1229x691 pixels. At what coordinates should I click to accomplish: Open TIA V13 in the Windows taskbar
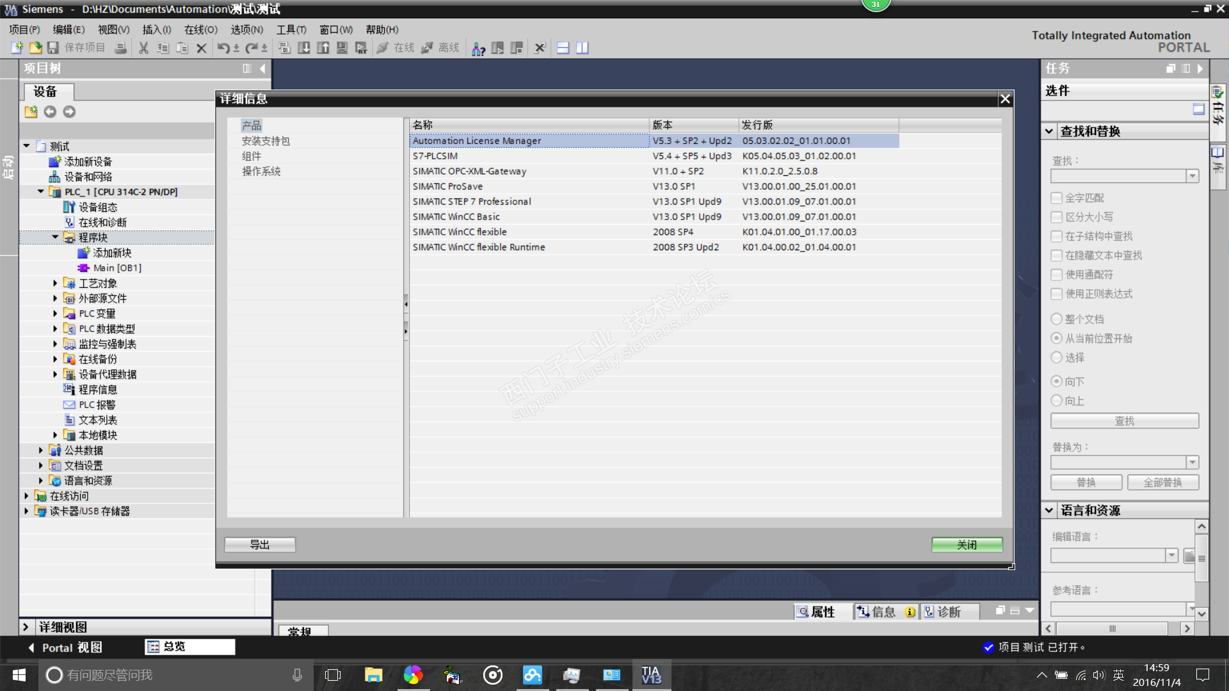pyautogui.click(x=651, y=675)
